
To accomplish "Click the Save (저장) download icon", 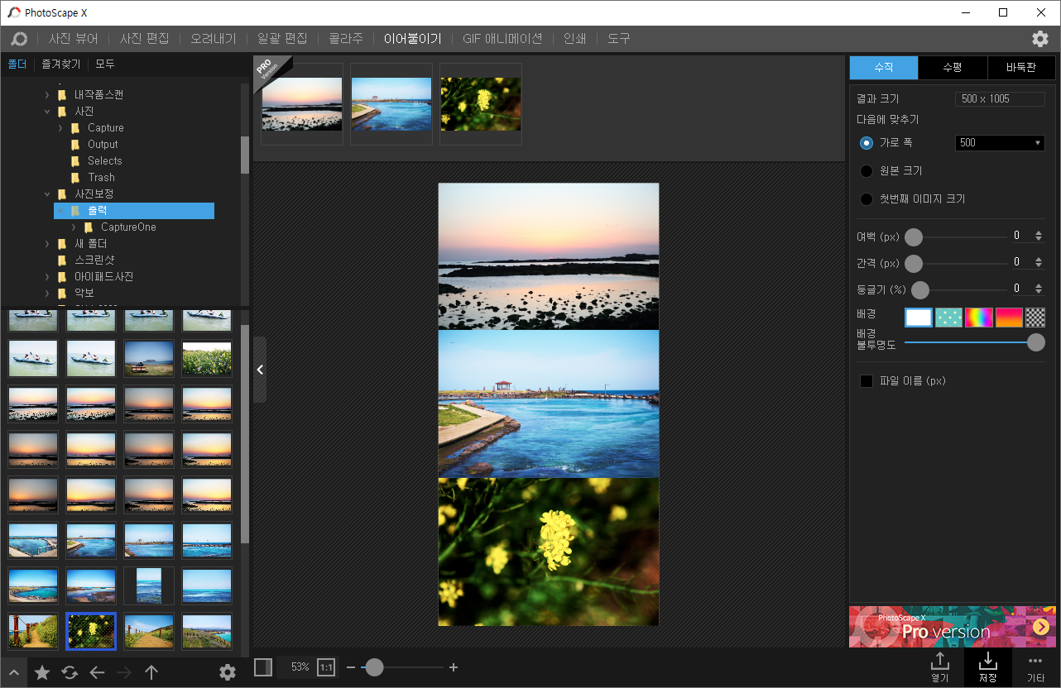I will point(987,667).
